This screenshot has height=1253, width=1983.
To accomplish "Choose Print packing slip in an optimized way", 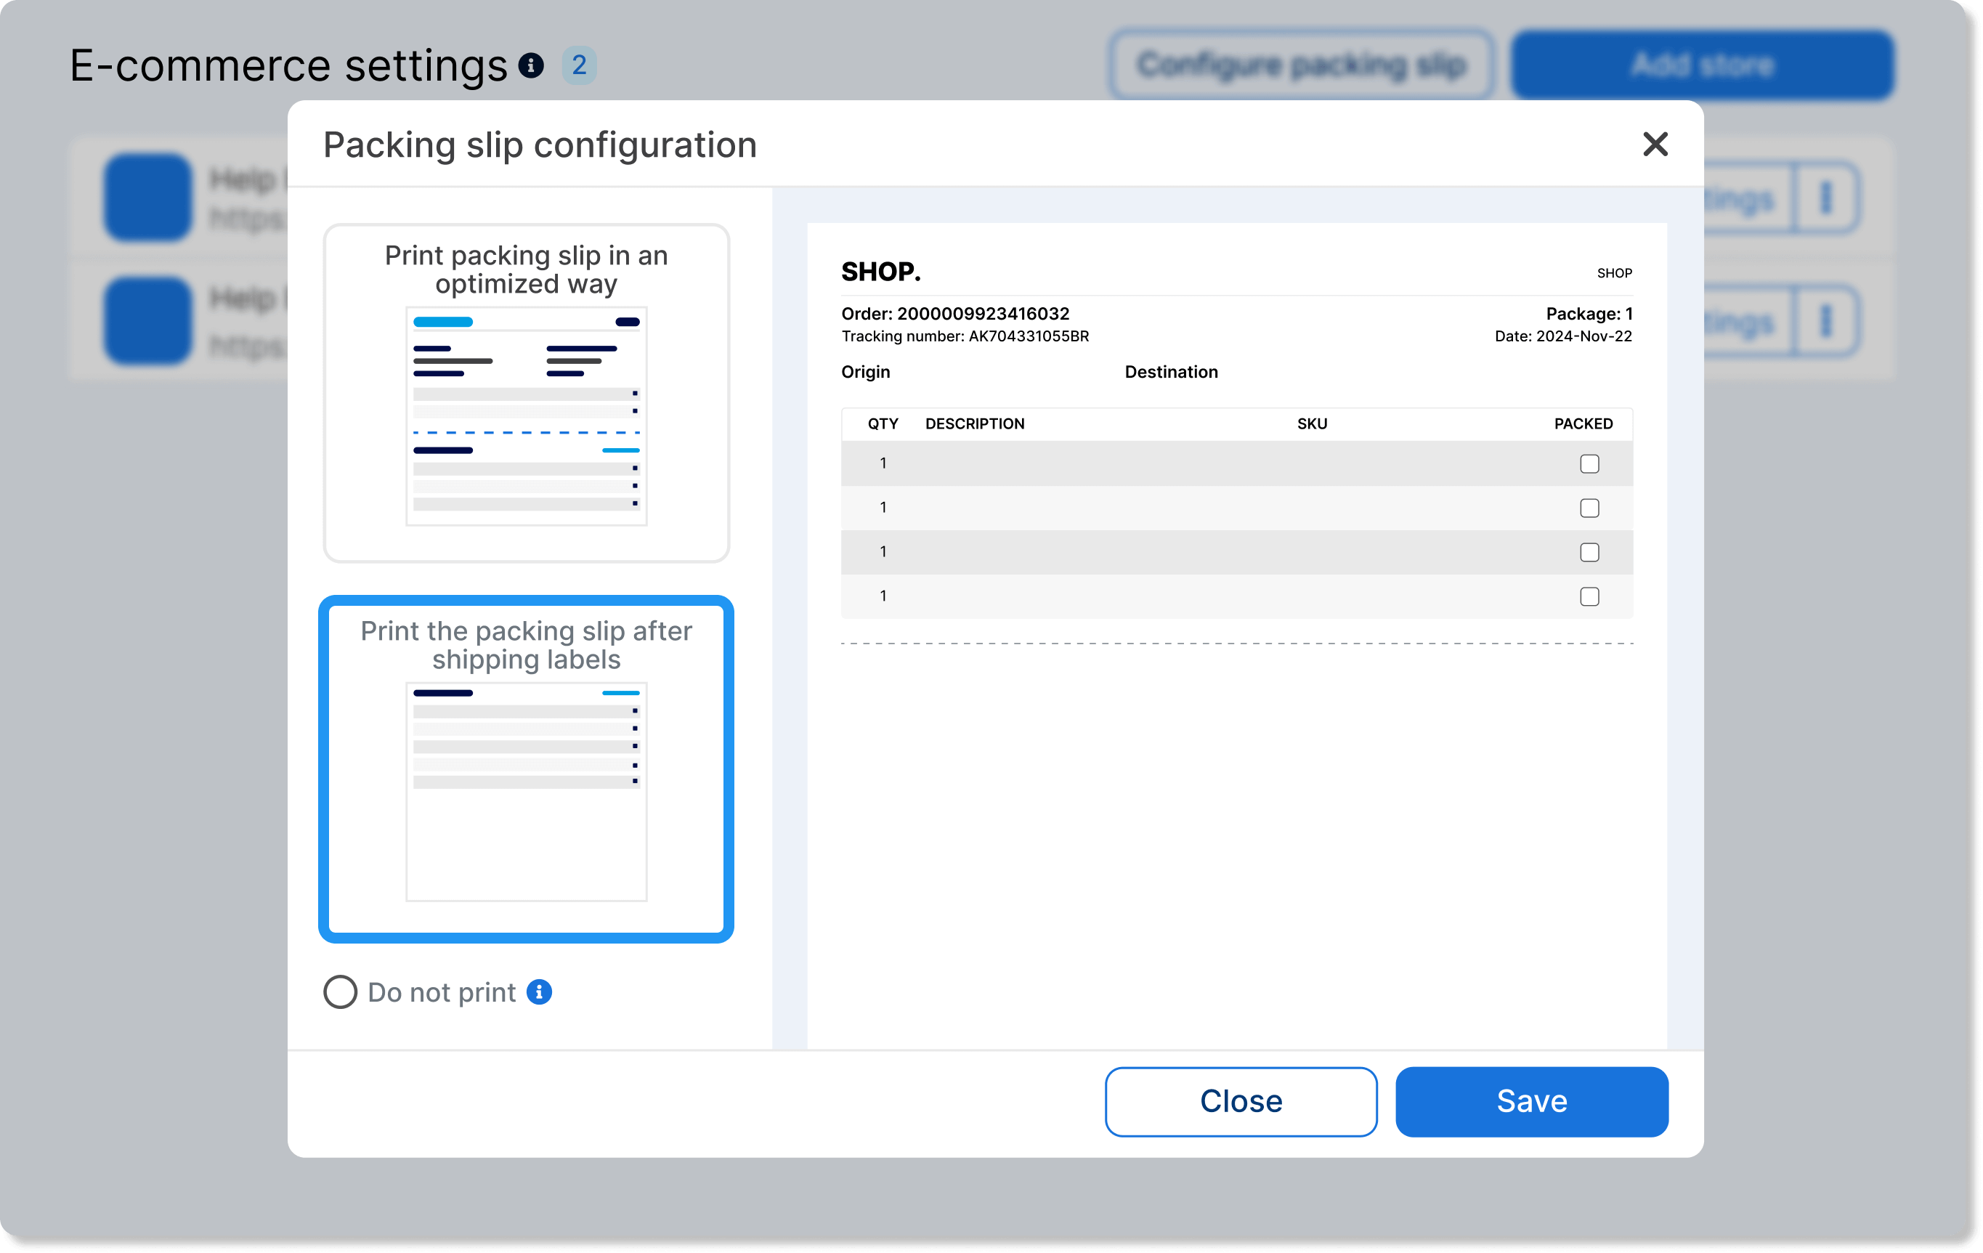I will click(x=526, y=394).
